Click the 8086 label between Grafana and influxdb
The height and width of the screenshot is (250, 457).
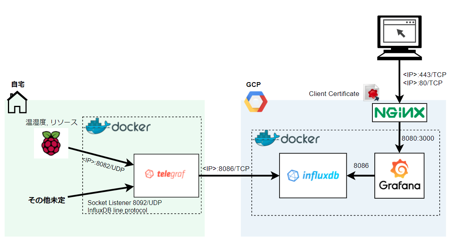[361, 166]
